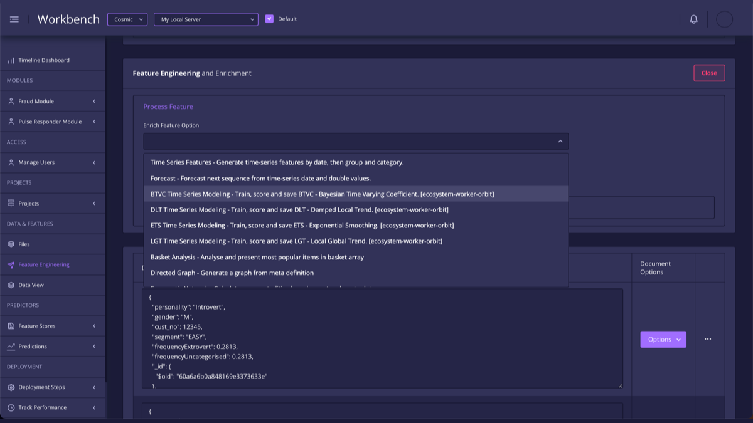Click the Files stack icon

[x=11, y=244]
